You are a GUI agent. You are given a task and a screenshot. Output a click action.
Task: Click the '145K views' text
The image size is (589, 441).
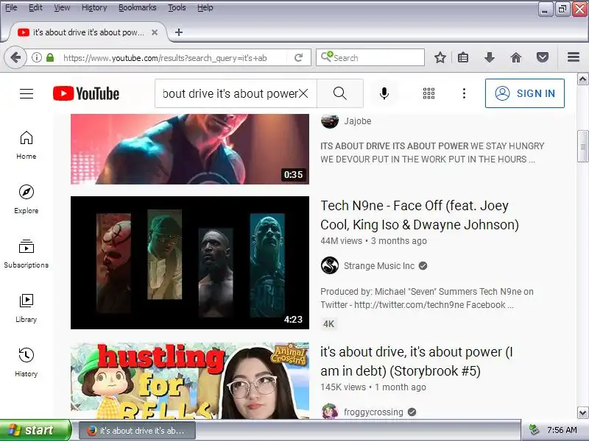tap(343, 387)
